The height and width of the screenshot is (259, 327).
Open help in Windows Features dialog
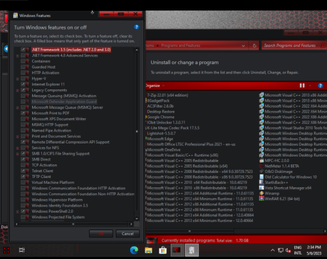point(137,27)
